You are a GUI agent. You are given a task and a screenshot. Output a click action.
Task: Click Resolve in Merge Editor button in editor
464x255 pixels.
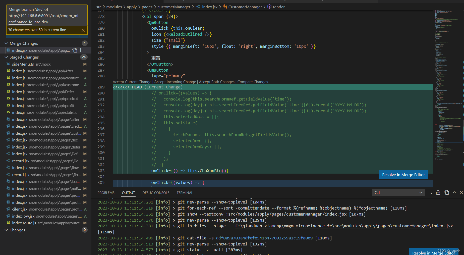(x=403, y=175)
